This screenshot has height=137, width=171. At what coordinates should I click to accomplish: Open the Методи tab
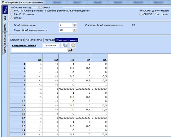click(49, 40)
